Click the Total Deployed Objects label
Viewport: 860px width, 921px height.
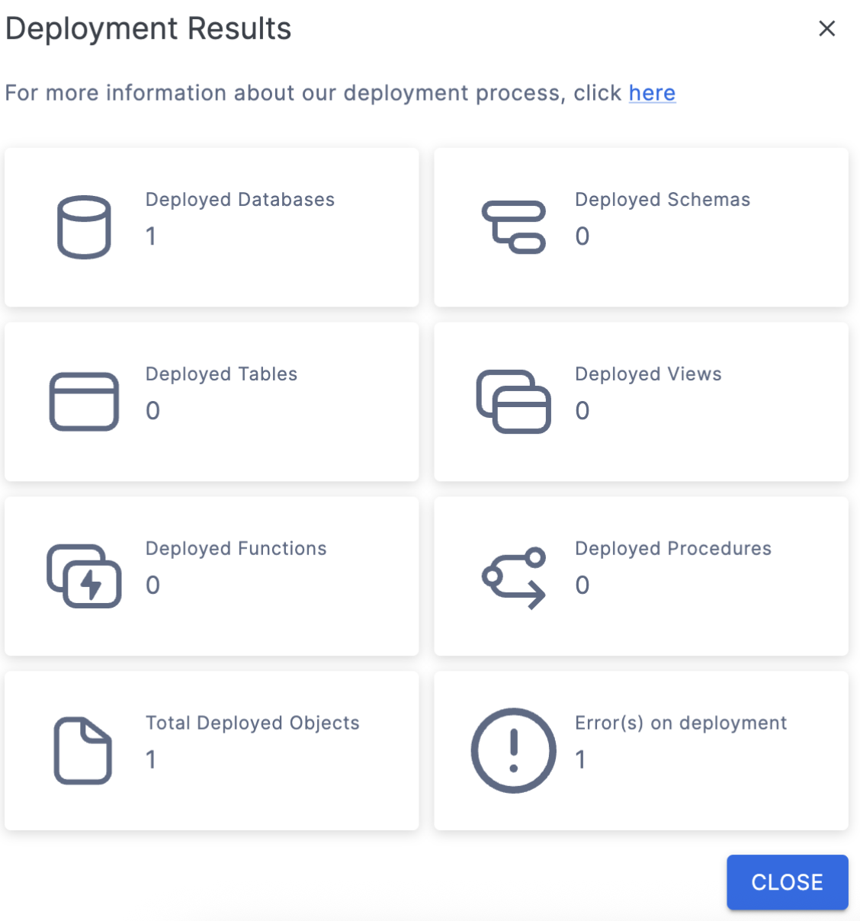[x=252, y=723]
